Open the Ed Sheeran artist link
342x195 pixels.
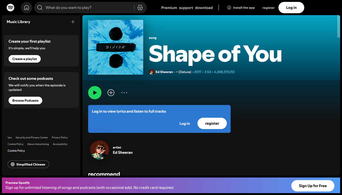(122, 152)
